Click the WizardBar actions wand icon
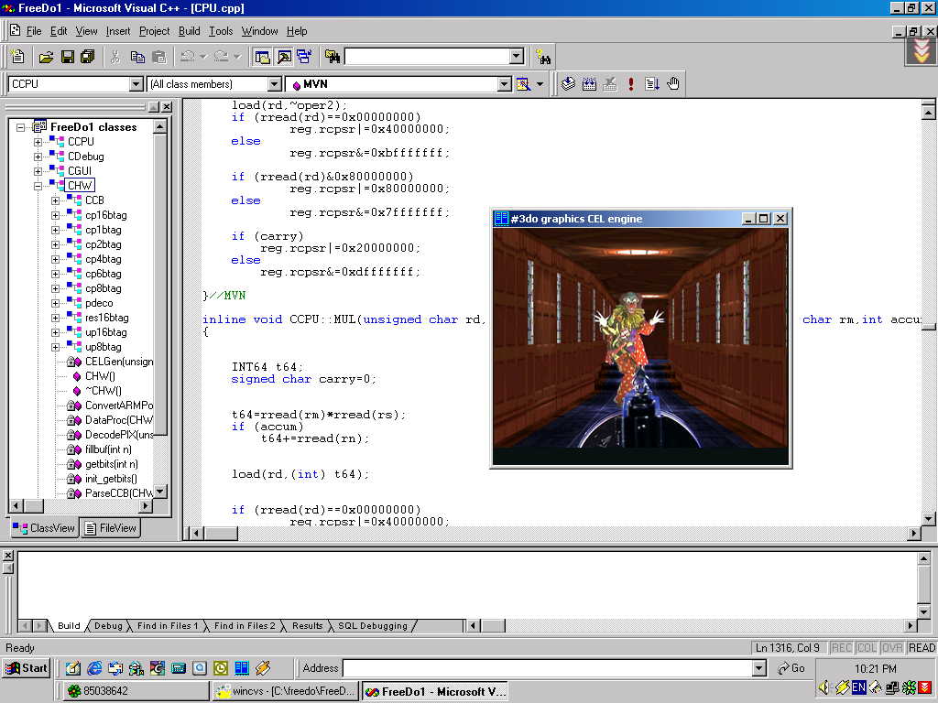The height and width of the screenshot is (703, 938). (x=523, y=84)
